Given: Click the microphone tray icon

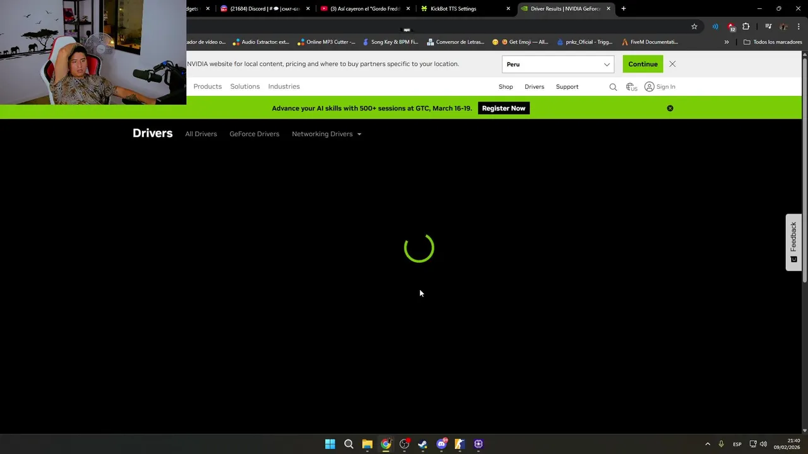Looking at the screenshot, I should (721, 444).
